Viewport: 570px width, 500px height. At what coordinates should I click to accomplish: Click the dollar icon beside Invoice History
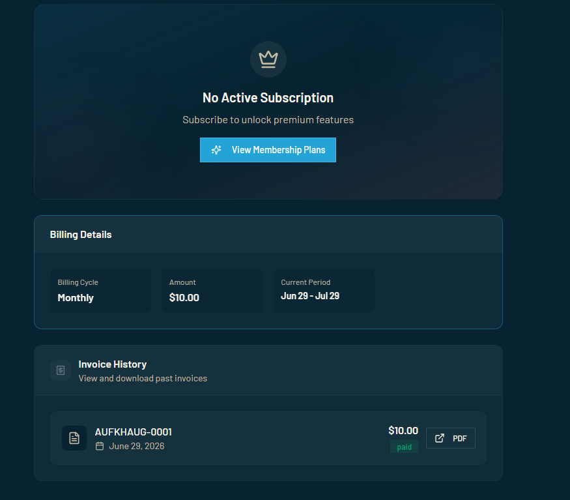pyautogui.click(x=61, y=370)
